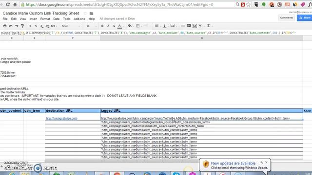
Task: Open the text wrapping dropdown
Action: pyautogui.click(x=173, y=26)
